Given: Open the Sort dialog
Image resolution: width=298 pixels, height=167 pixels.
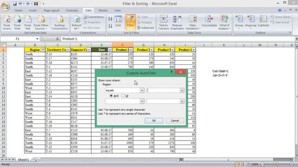Looking at the screenshot, I should pyautogui.click(x=118, y=21).
